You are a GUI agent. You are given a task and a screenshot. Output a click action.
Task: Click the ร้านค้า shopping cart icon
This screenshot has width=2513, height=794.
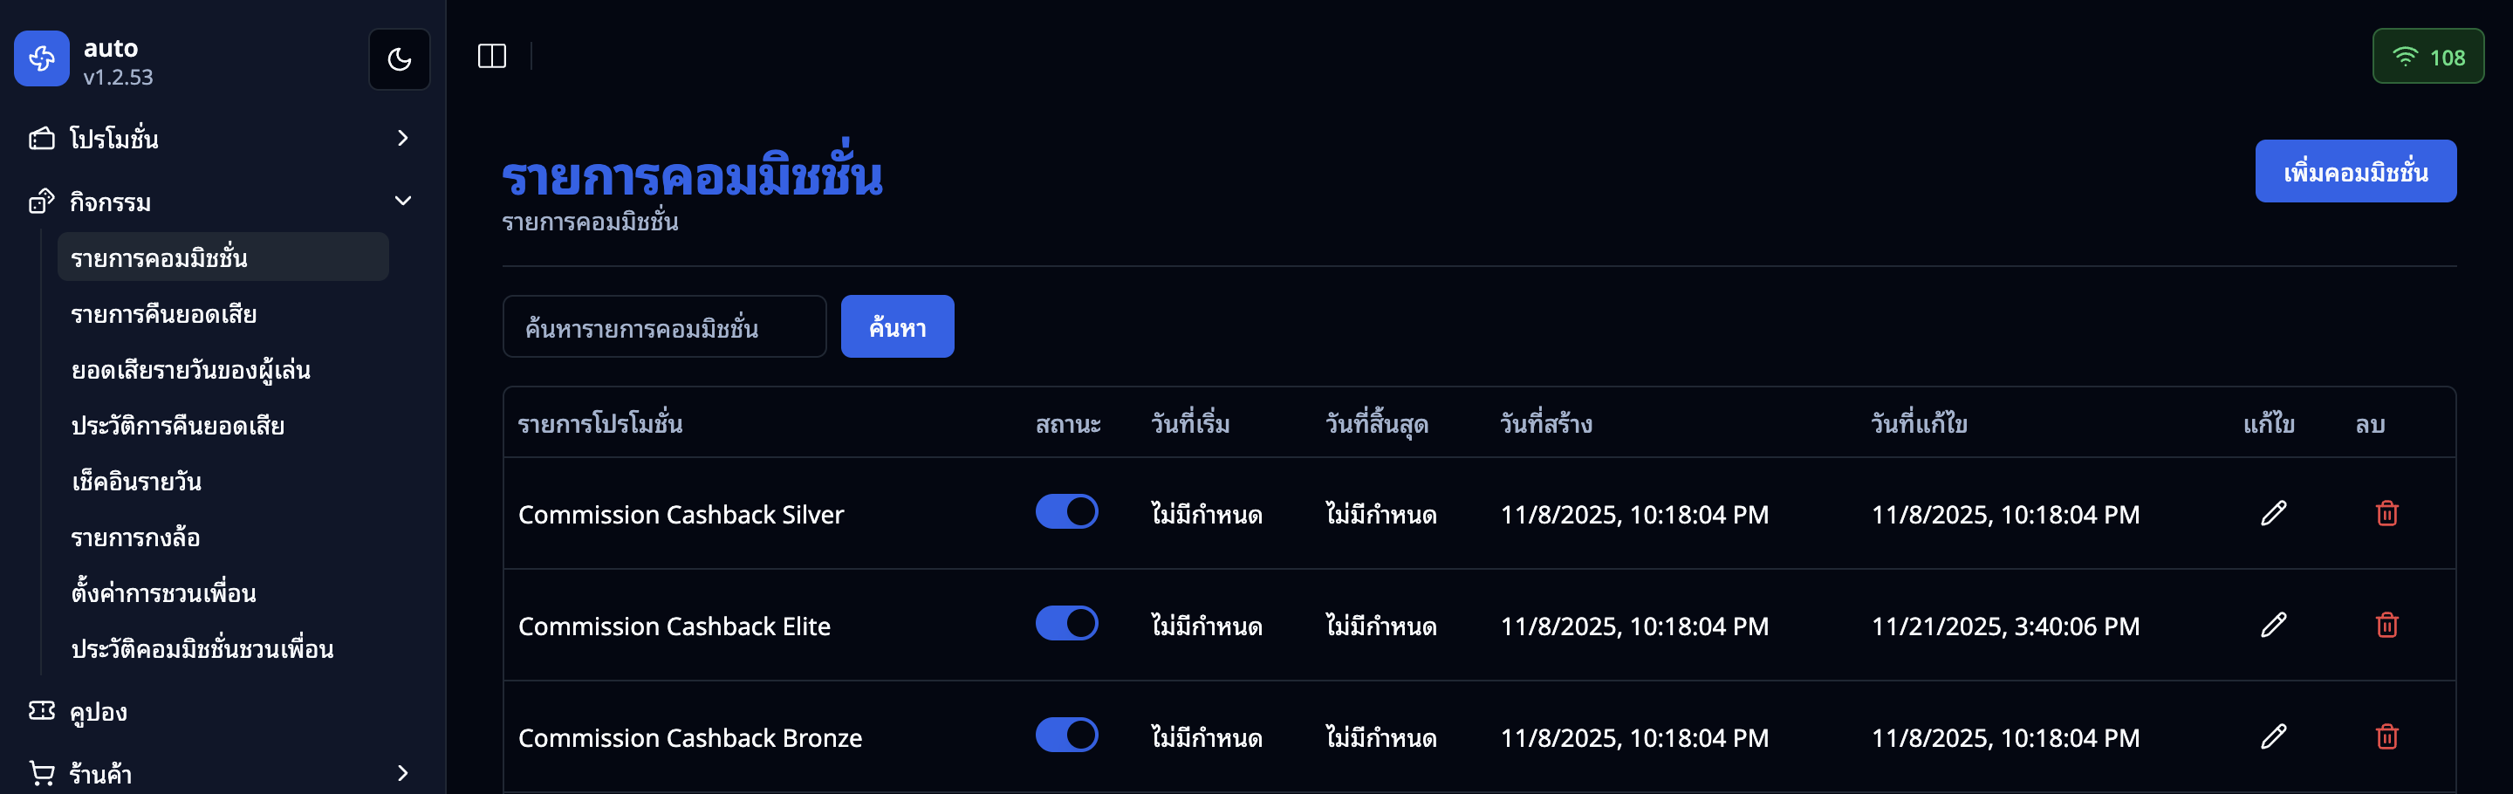(40, 772)
